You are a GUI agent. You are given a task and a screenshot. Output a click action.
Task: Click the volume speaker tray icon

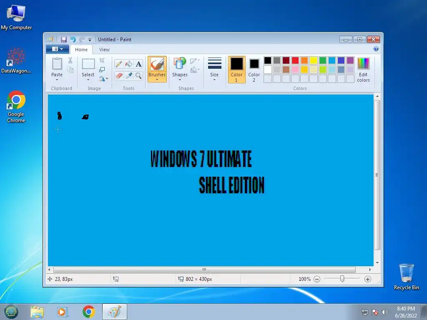pyautogui.click(x=385, y=312)
